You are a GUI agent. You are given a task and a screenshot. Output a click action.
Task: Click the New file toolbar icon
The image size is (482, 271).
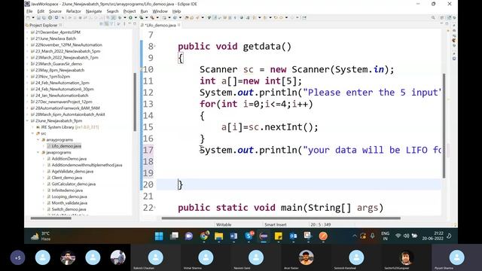(29, 18)
